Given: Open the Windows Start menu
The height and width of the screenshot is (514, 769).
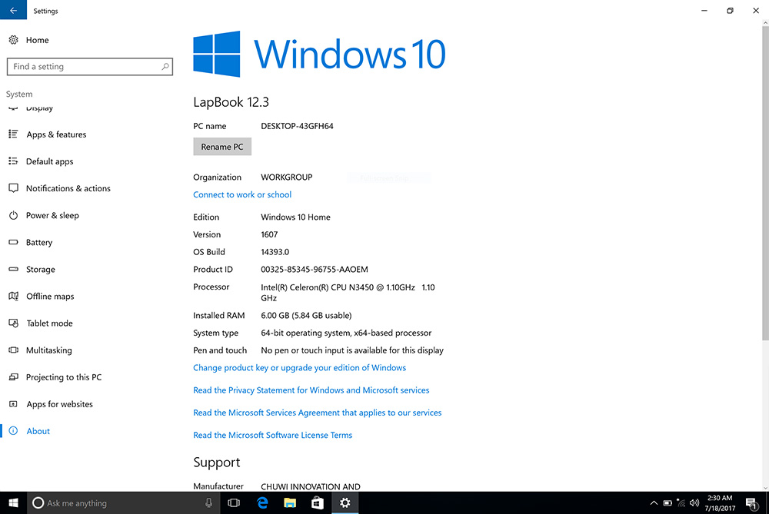Looking at the screenshot, I should (x=13, y=502).
